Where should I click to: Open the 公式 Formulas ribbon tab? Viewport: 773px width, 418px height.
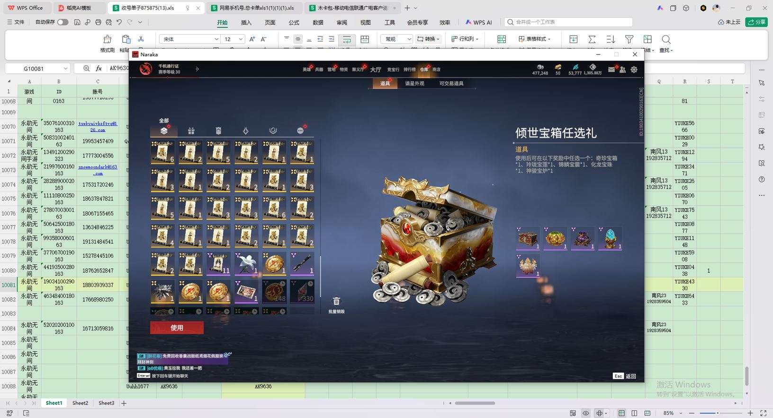[294, 23]
